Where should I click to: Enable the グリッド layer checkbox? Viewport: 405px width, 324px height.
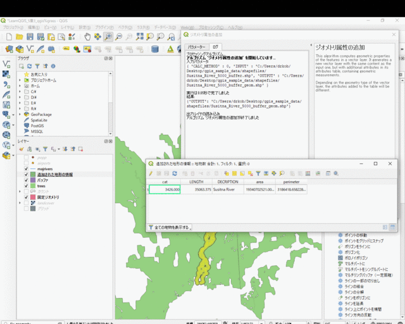[x=26, y=208]
